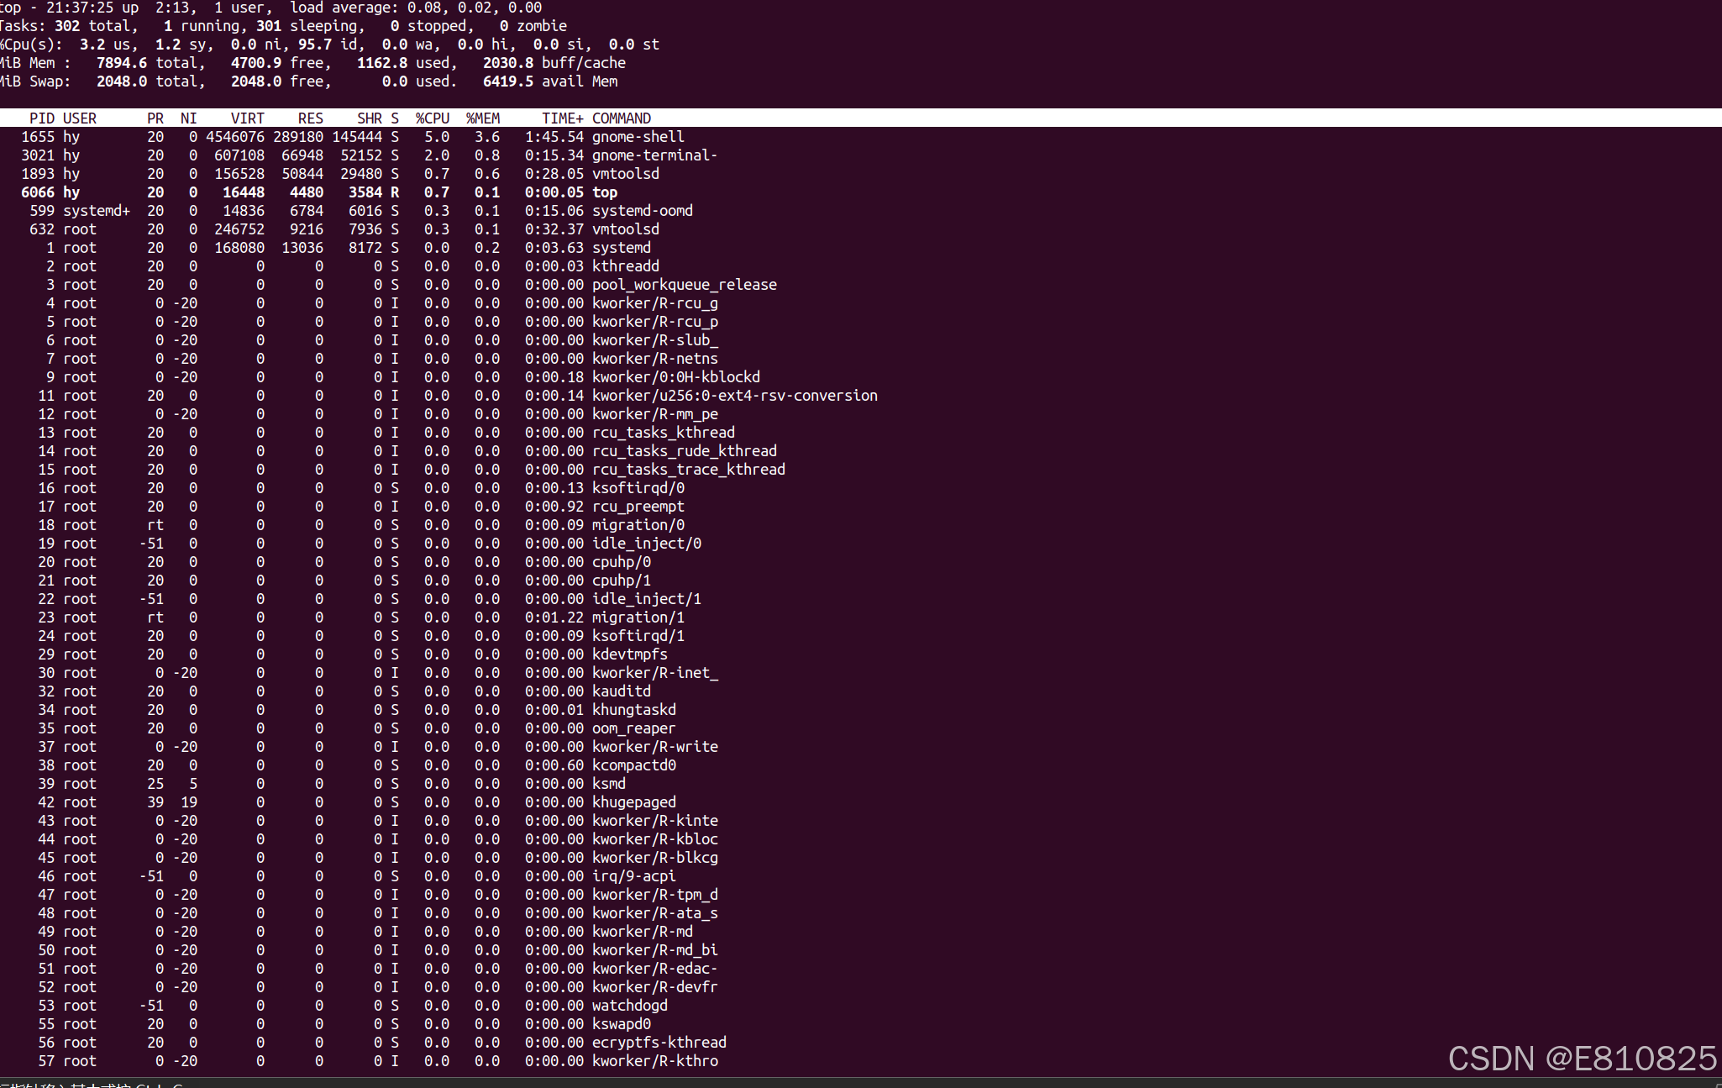The image size is (1722, 1088).
Task: Select the gnome-terminal- process entry
Action: [654, 155]
